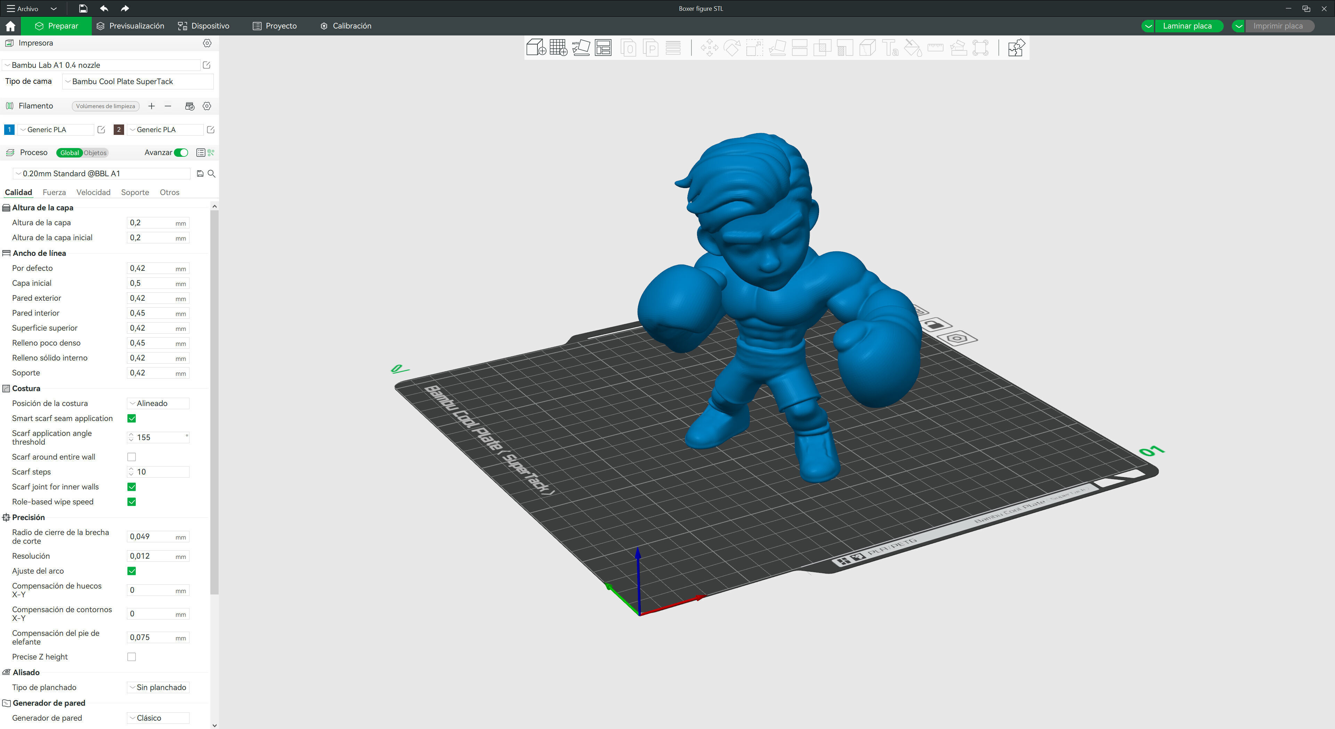Select the Global process scope

tap(70, 153)
